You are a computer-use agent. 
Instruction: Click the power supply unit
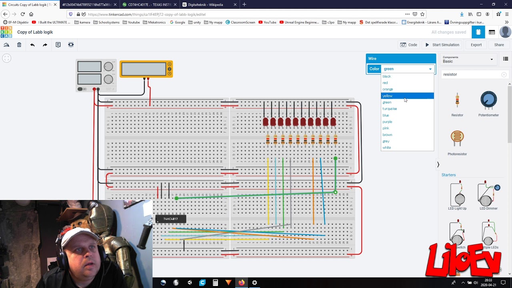coord(96,75)
